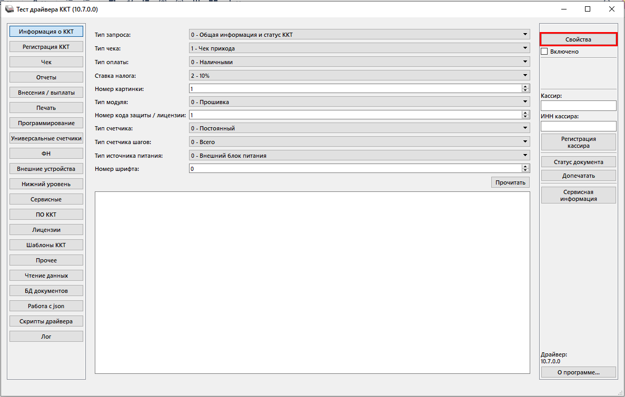Click the Прочитать button

pos(510,182)
